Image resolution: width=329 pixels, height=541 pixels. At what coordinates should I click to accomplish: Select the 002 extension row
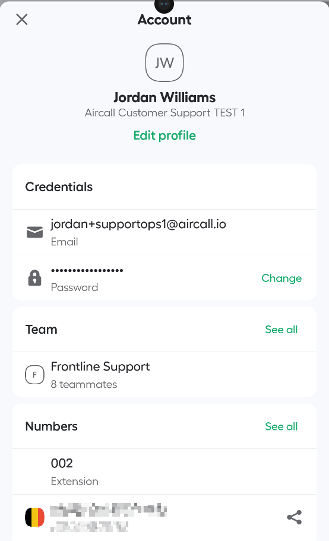click(x=164, y=472)
